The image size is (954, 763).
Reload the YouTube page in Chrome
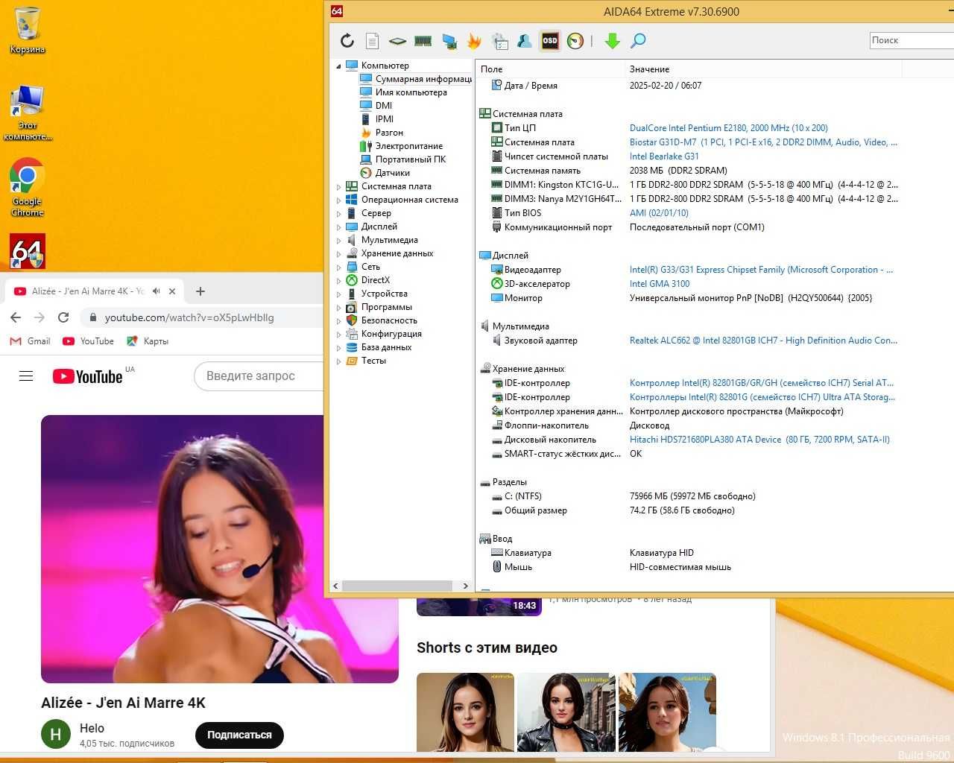point(63,317)
